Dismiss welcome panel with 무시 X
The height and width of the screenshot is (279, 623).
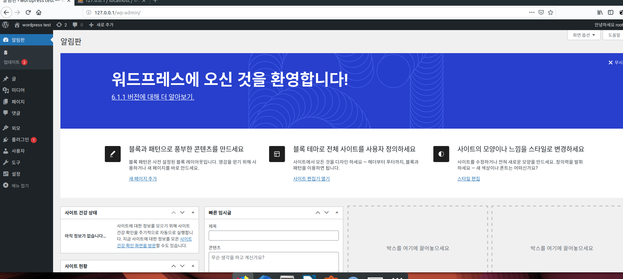coord(615,62)
